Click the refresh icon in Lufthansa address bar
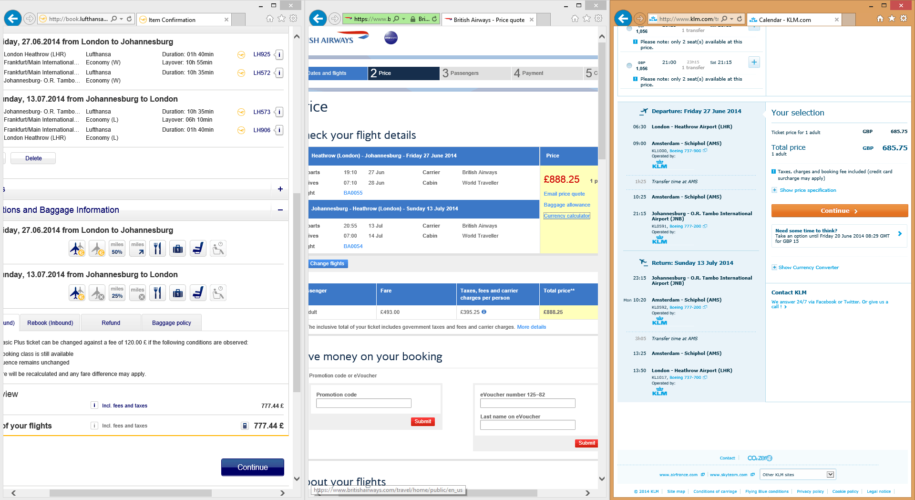915x500 pixels. tap(129, 19)
